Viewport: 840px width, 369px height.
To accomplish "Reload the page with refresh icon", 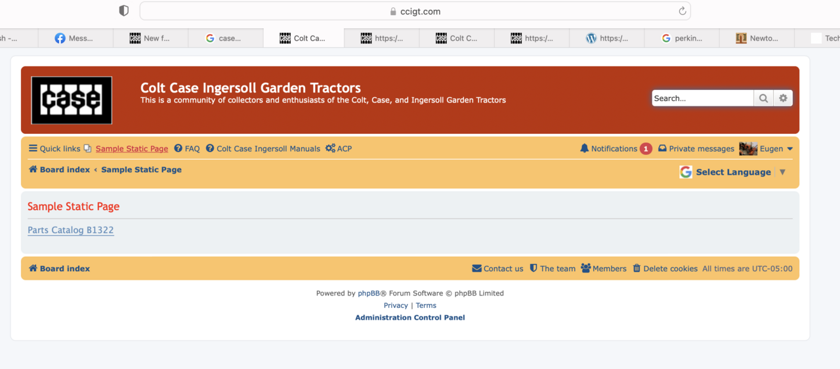I will pyautogui.click(x=682, y=11).
